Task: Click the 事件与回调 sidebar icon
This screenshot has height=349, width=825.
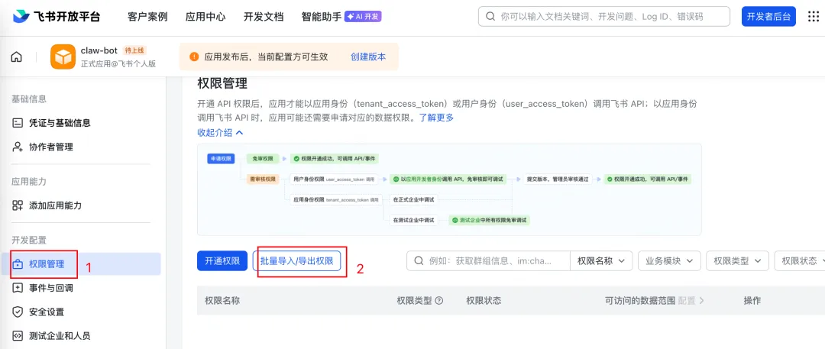Action: pyautogui.click(x=18, y=288)
